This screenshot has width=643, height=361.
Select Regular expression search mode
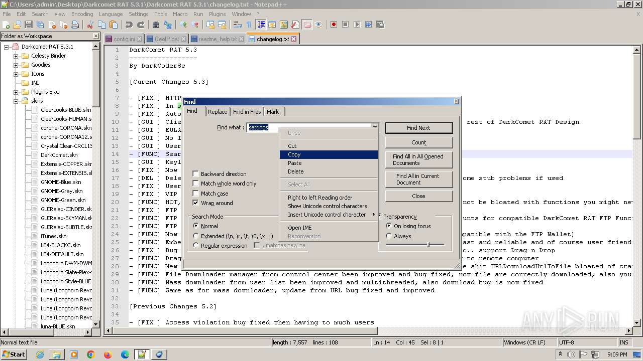(x=196, y=246)
